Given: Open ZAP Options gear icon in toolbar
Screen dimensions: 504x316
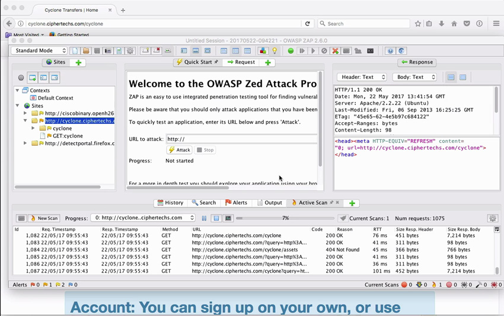Looking at the screenshot, I should coord(130,51).
